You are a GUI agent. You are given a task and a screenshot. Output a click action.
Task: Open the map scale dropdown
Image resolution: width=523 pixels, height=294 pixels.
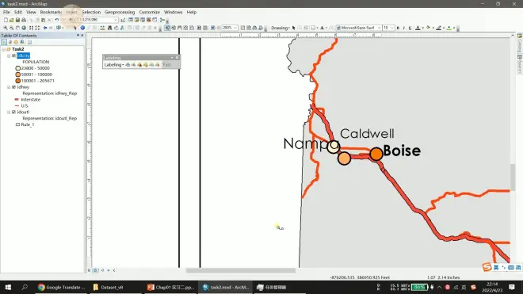[x=116, y=20]
